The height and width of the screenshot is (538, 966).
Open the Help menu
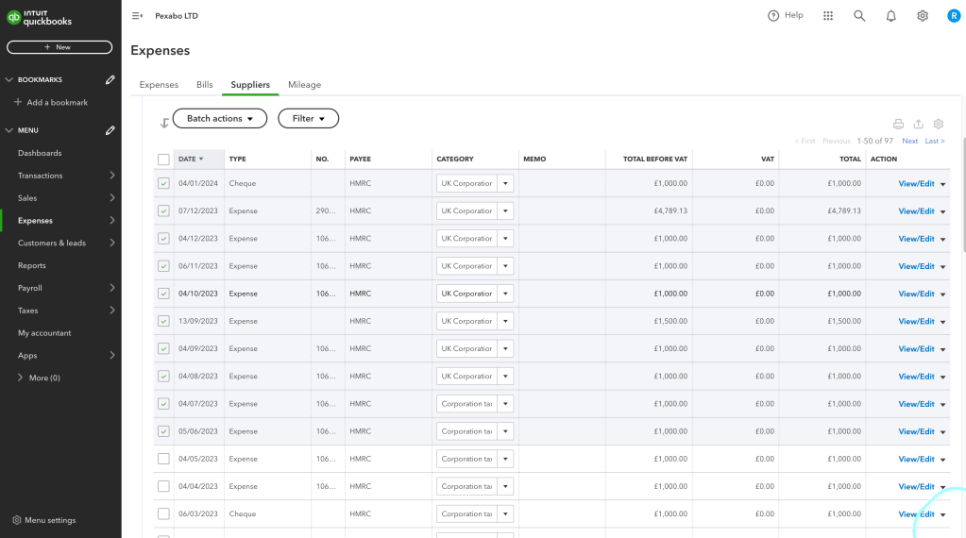(786, 15)
